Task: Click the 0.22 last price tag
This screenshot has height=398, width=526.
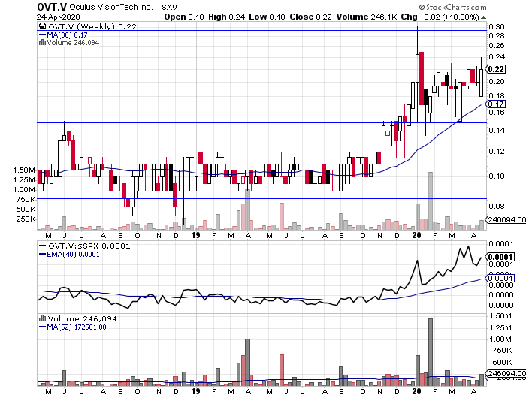Action: tap(496, 69)
